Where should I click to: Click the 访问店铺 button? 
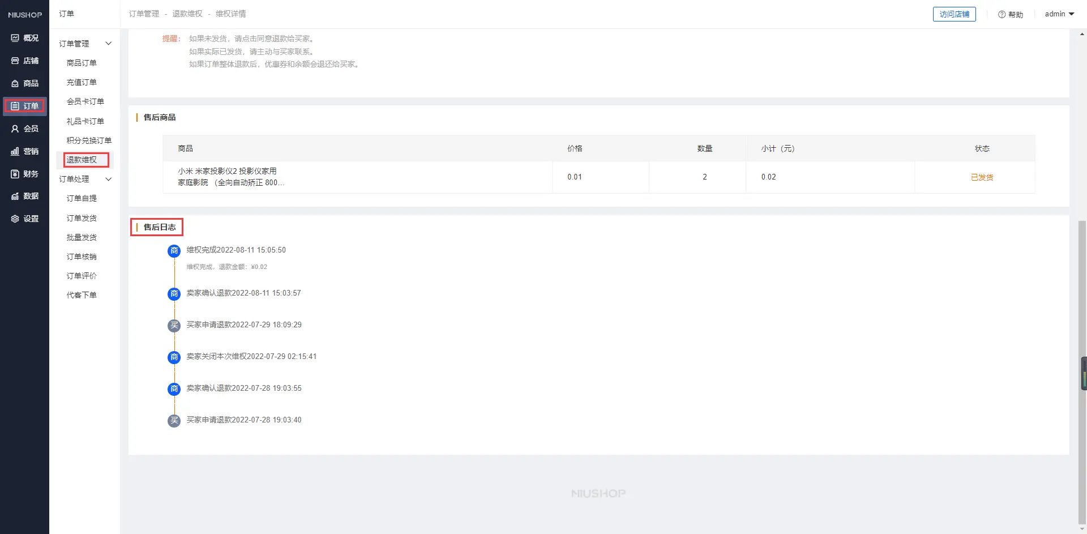pos(954,14)
